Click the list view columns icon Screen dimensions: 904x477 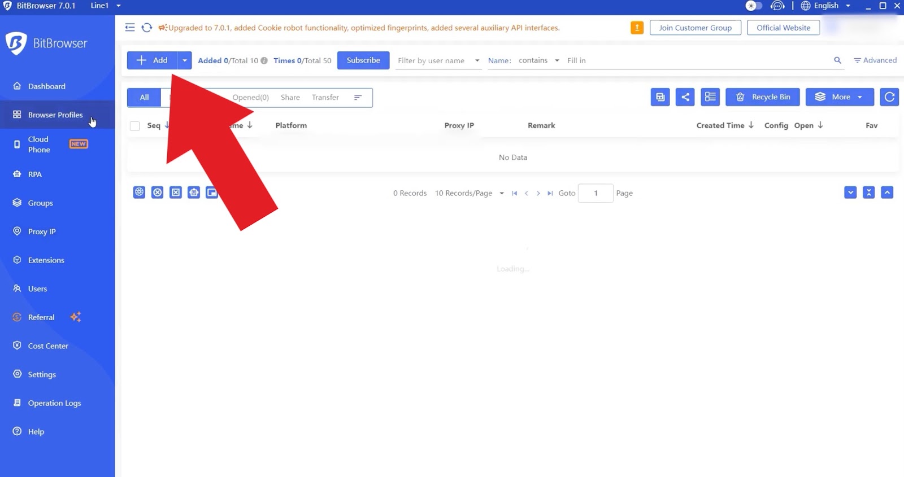[710, 97]
